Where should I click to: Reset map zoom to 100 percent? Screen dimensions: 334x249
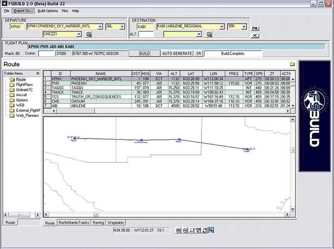click(198, 230)
